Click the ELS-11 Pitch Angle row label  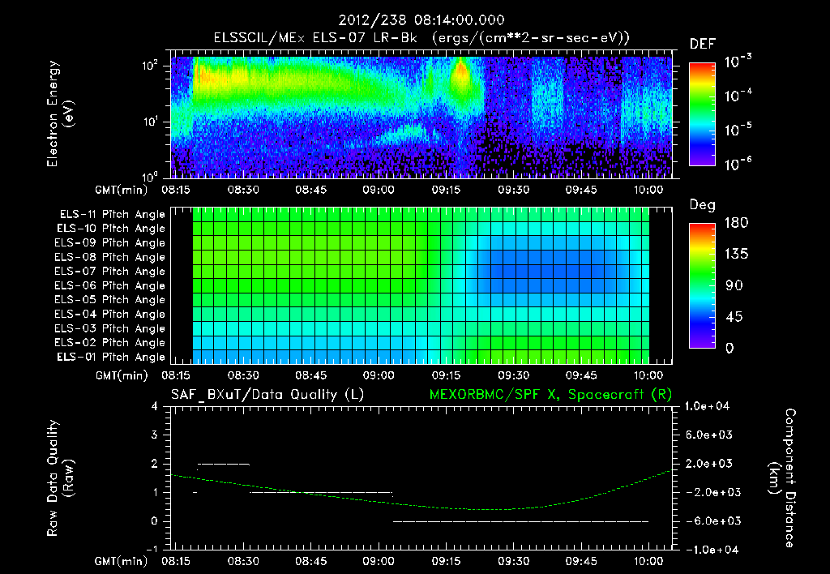(112, 215)
